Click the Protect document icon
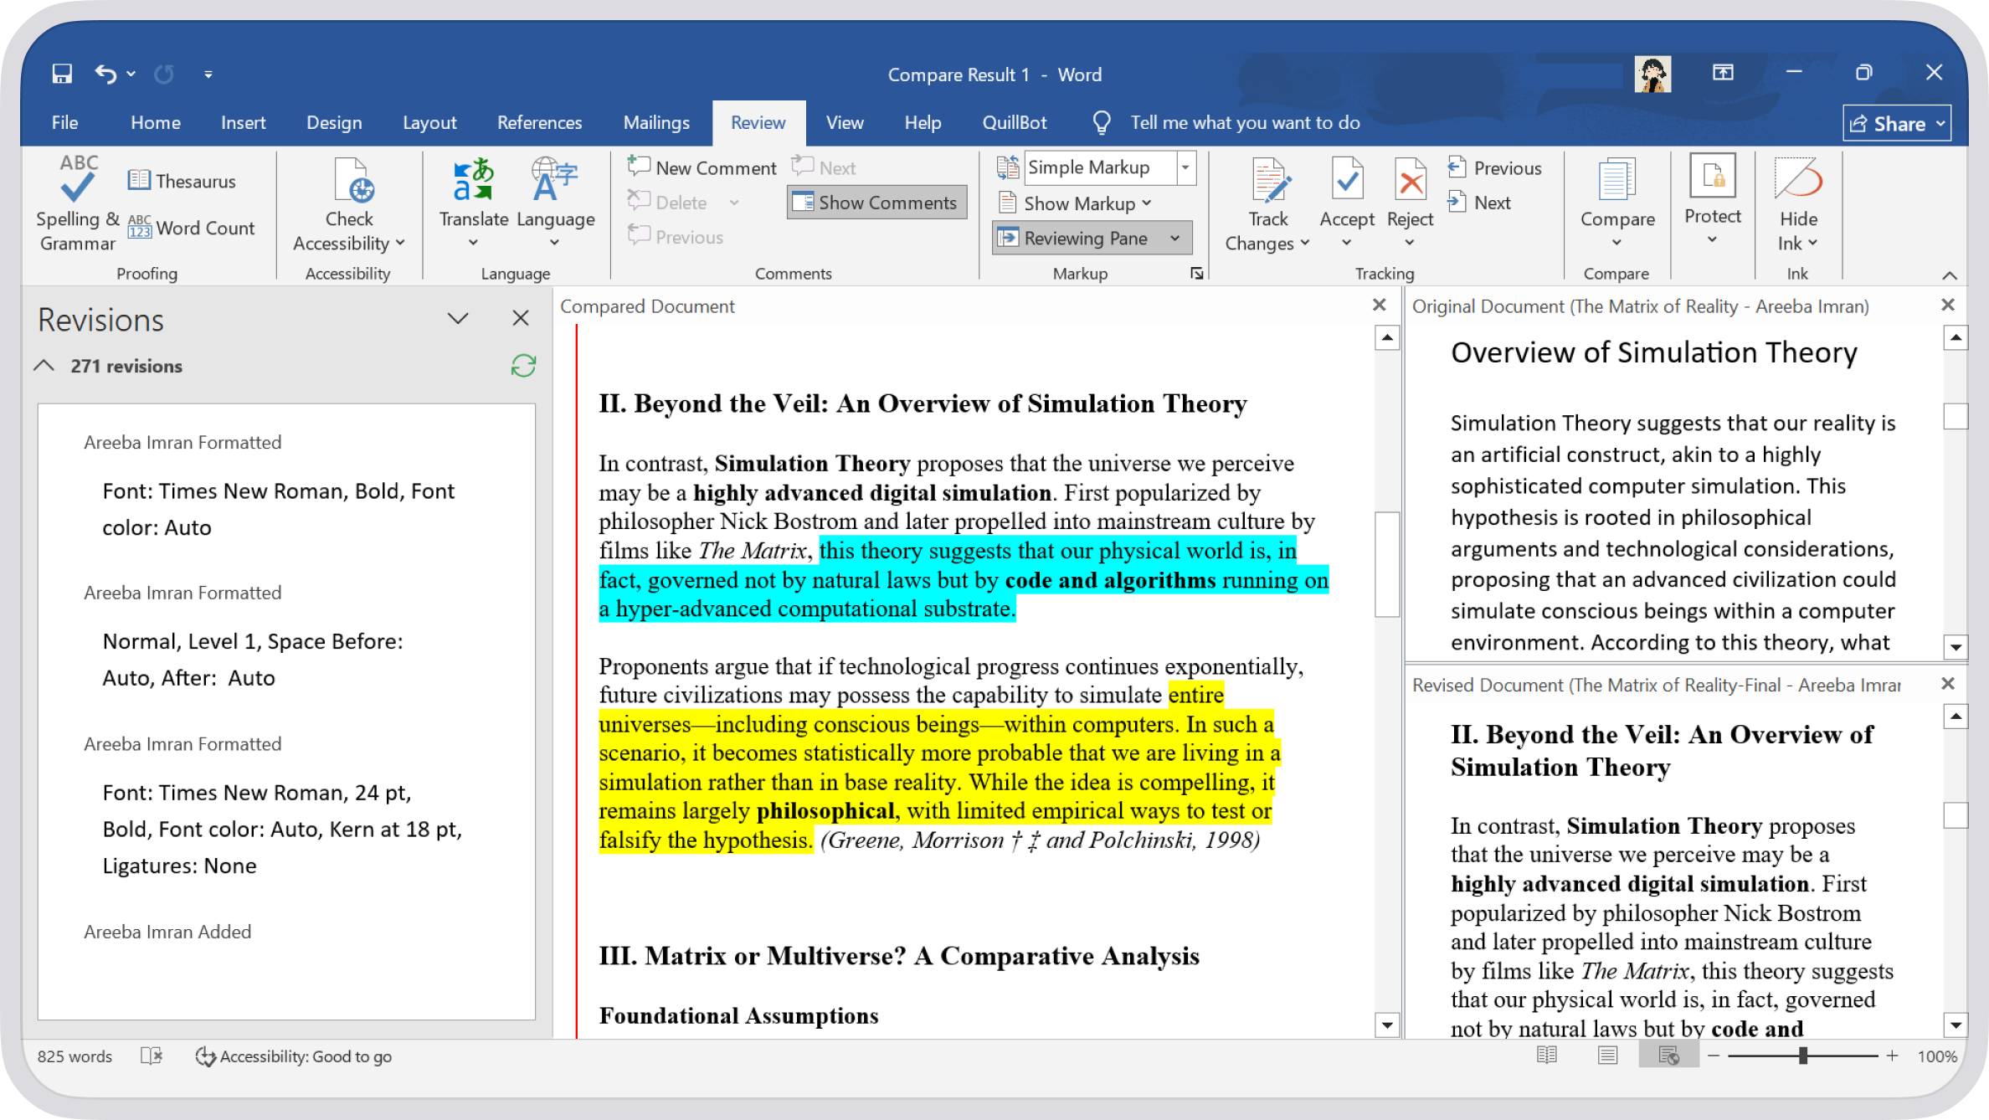 pos(1712,177)
